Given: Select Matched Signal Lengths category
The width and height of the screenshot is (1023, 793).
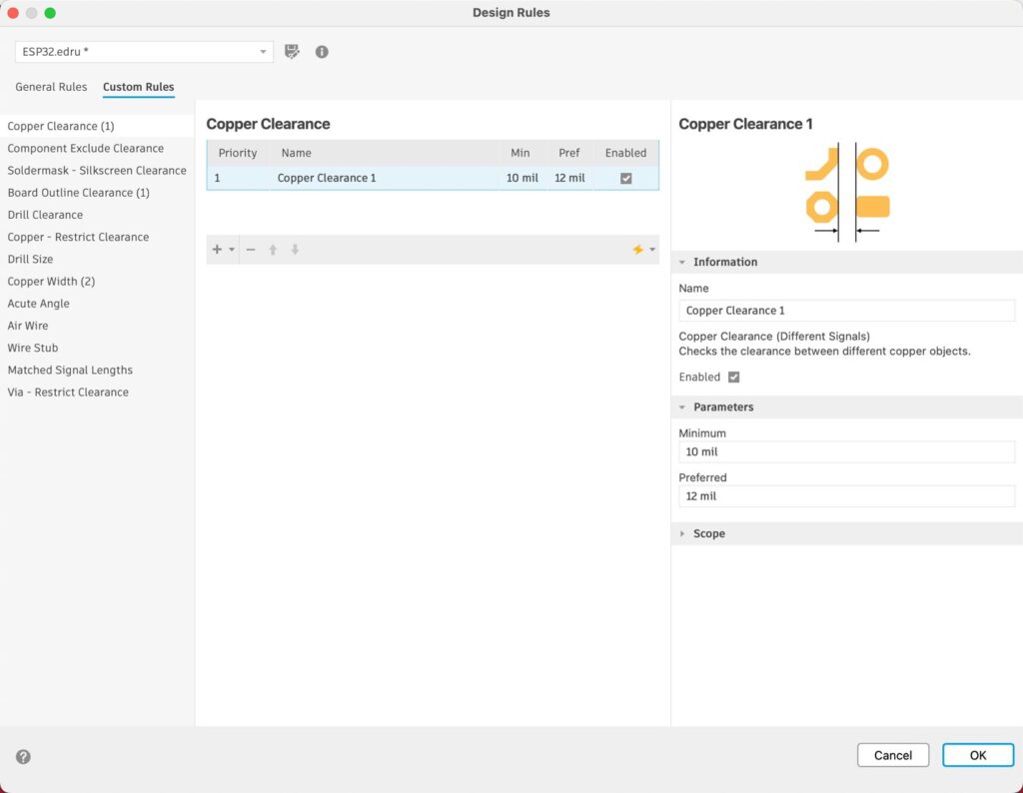Looking at the screenshot, I should point(97,370).
